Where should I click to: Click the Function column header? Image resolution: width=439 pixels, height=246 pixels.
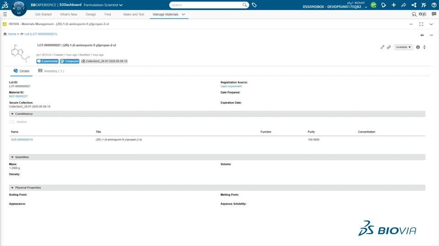click(266, 132)
